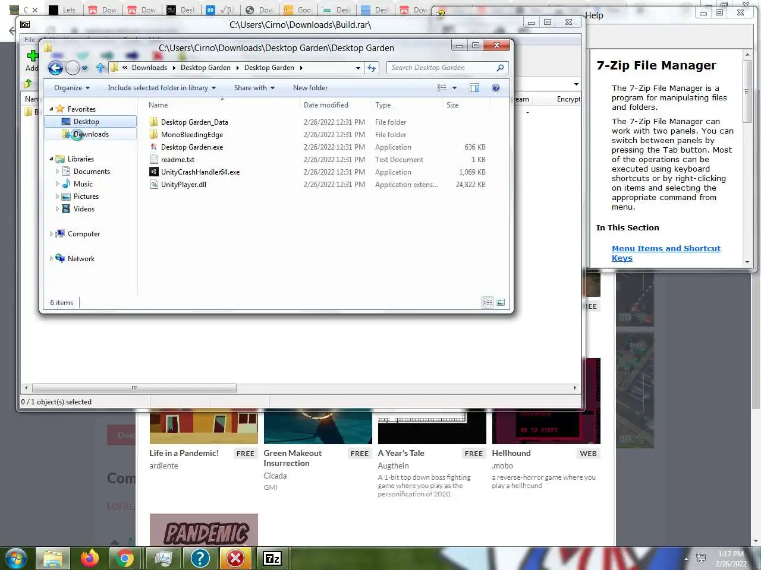This screenshot has height=570, width=761.
Task: Select Desktop Garden.exe application
Action: pos(192,147)
